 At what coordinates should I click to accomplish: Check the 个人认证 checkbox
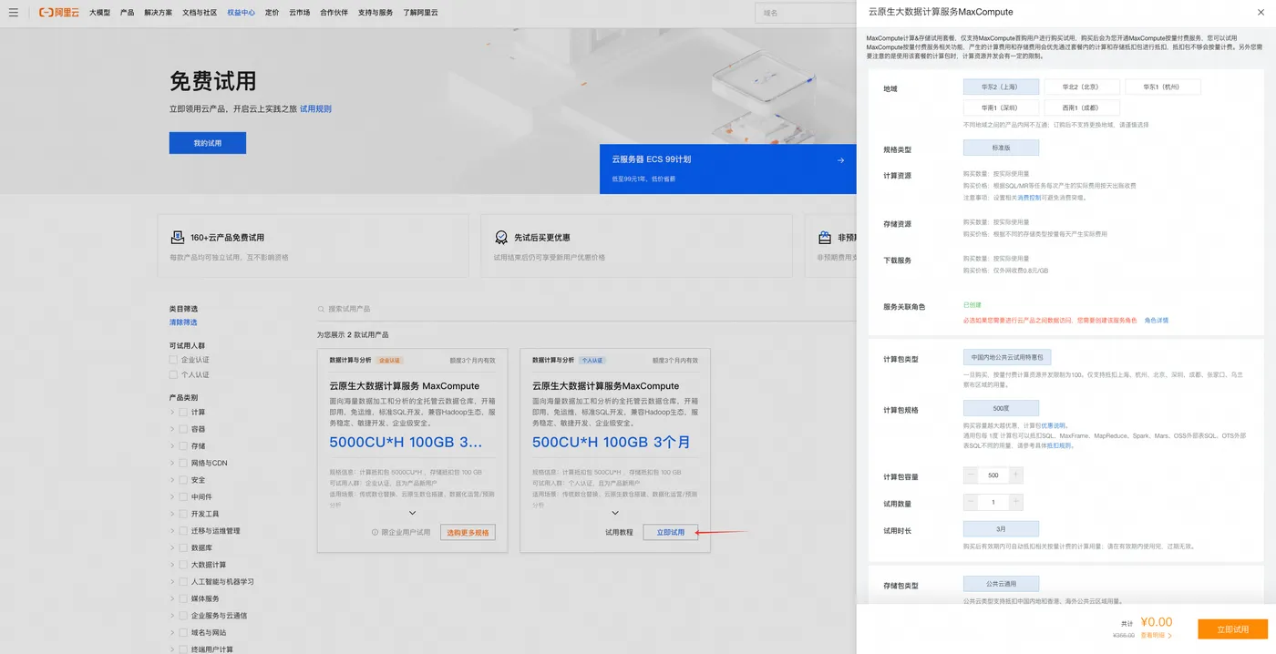(173, 374)
